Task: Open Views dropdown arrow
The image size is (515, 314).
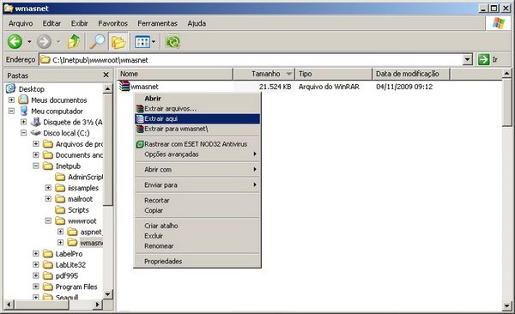Action: (154, 42)
